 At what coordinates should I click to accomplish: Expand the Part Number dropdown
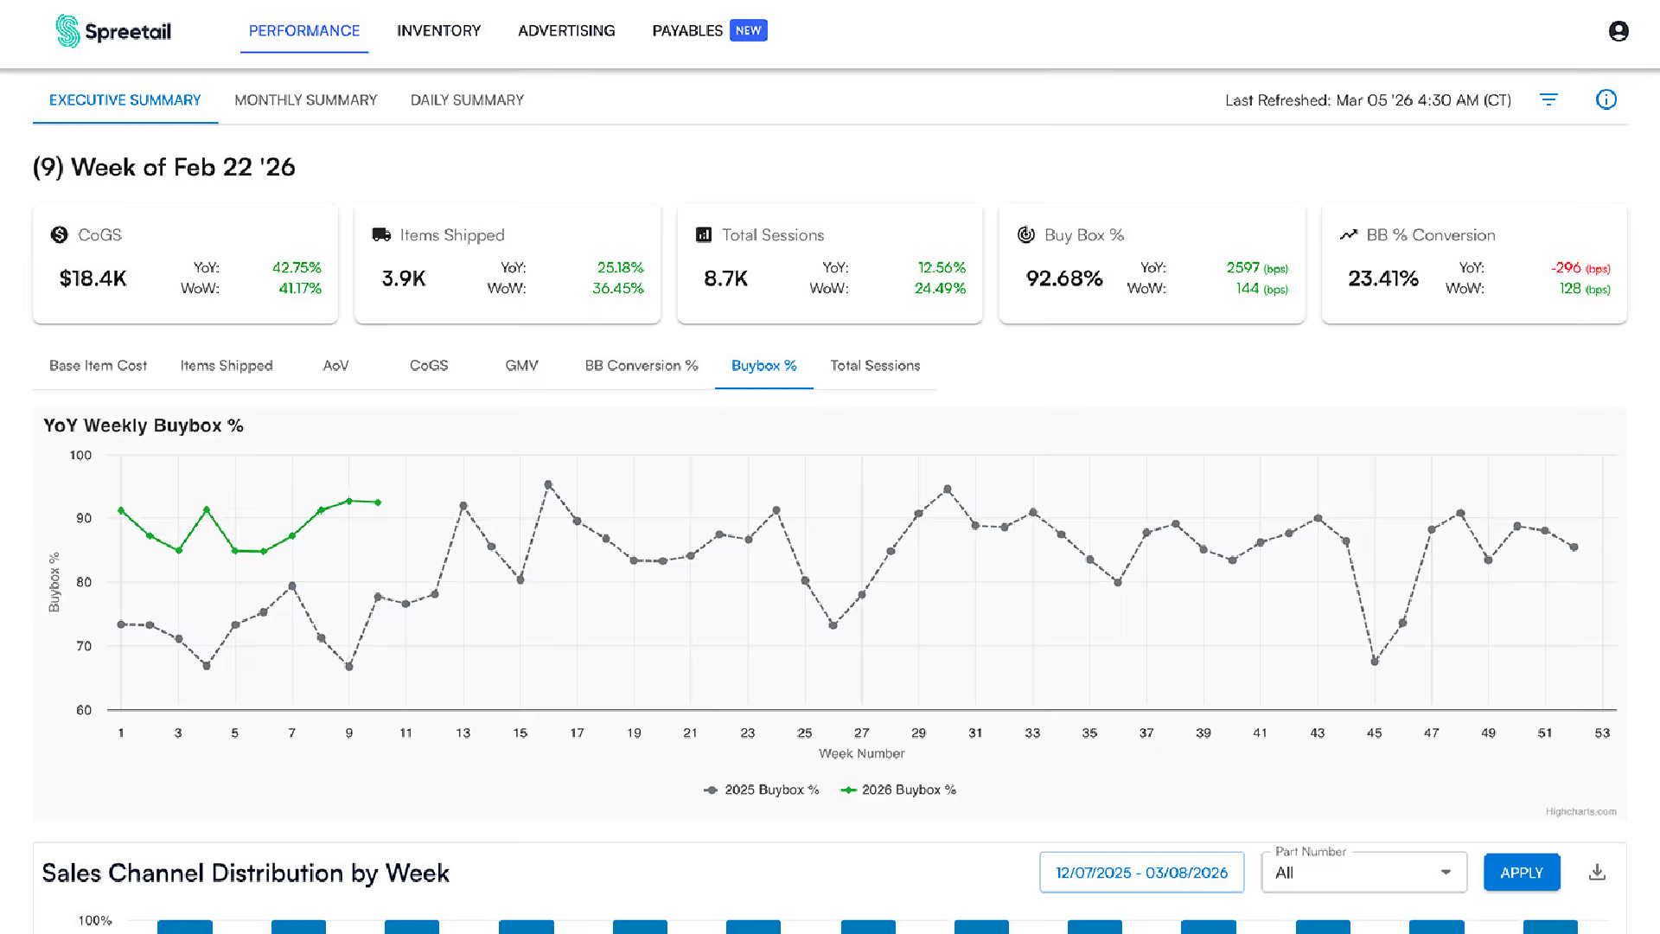point(1363,873)
